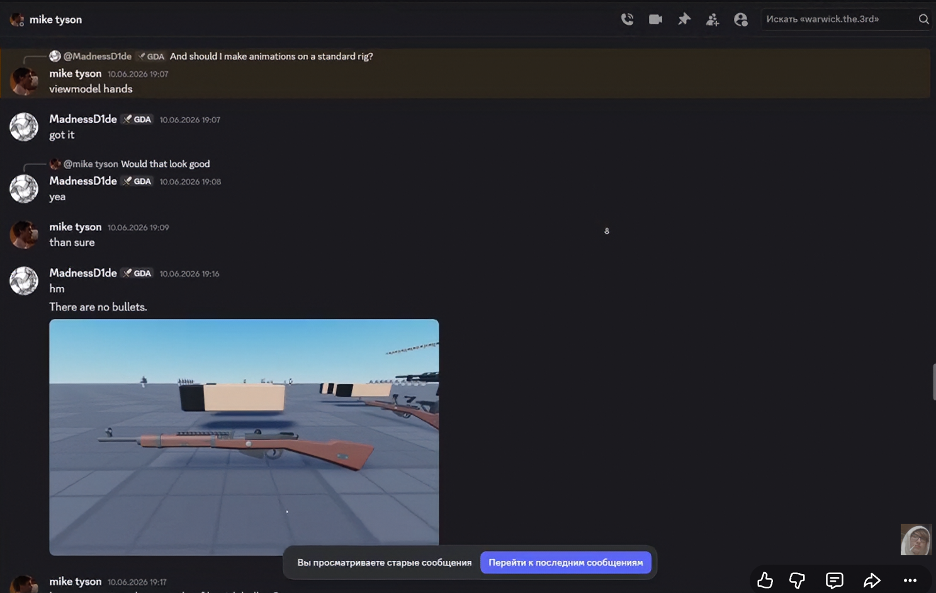The height and width of the screenshot is (593, 936).
Task: Like the video with thumbs up
Action: tap(765, 580)
